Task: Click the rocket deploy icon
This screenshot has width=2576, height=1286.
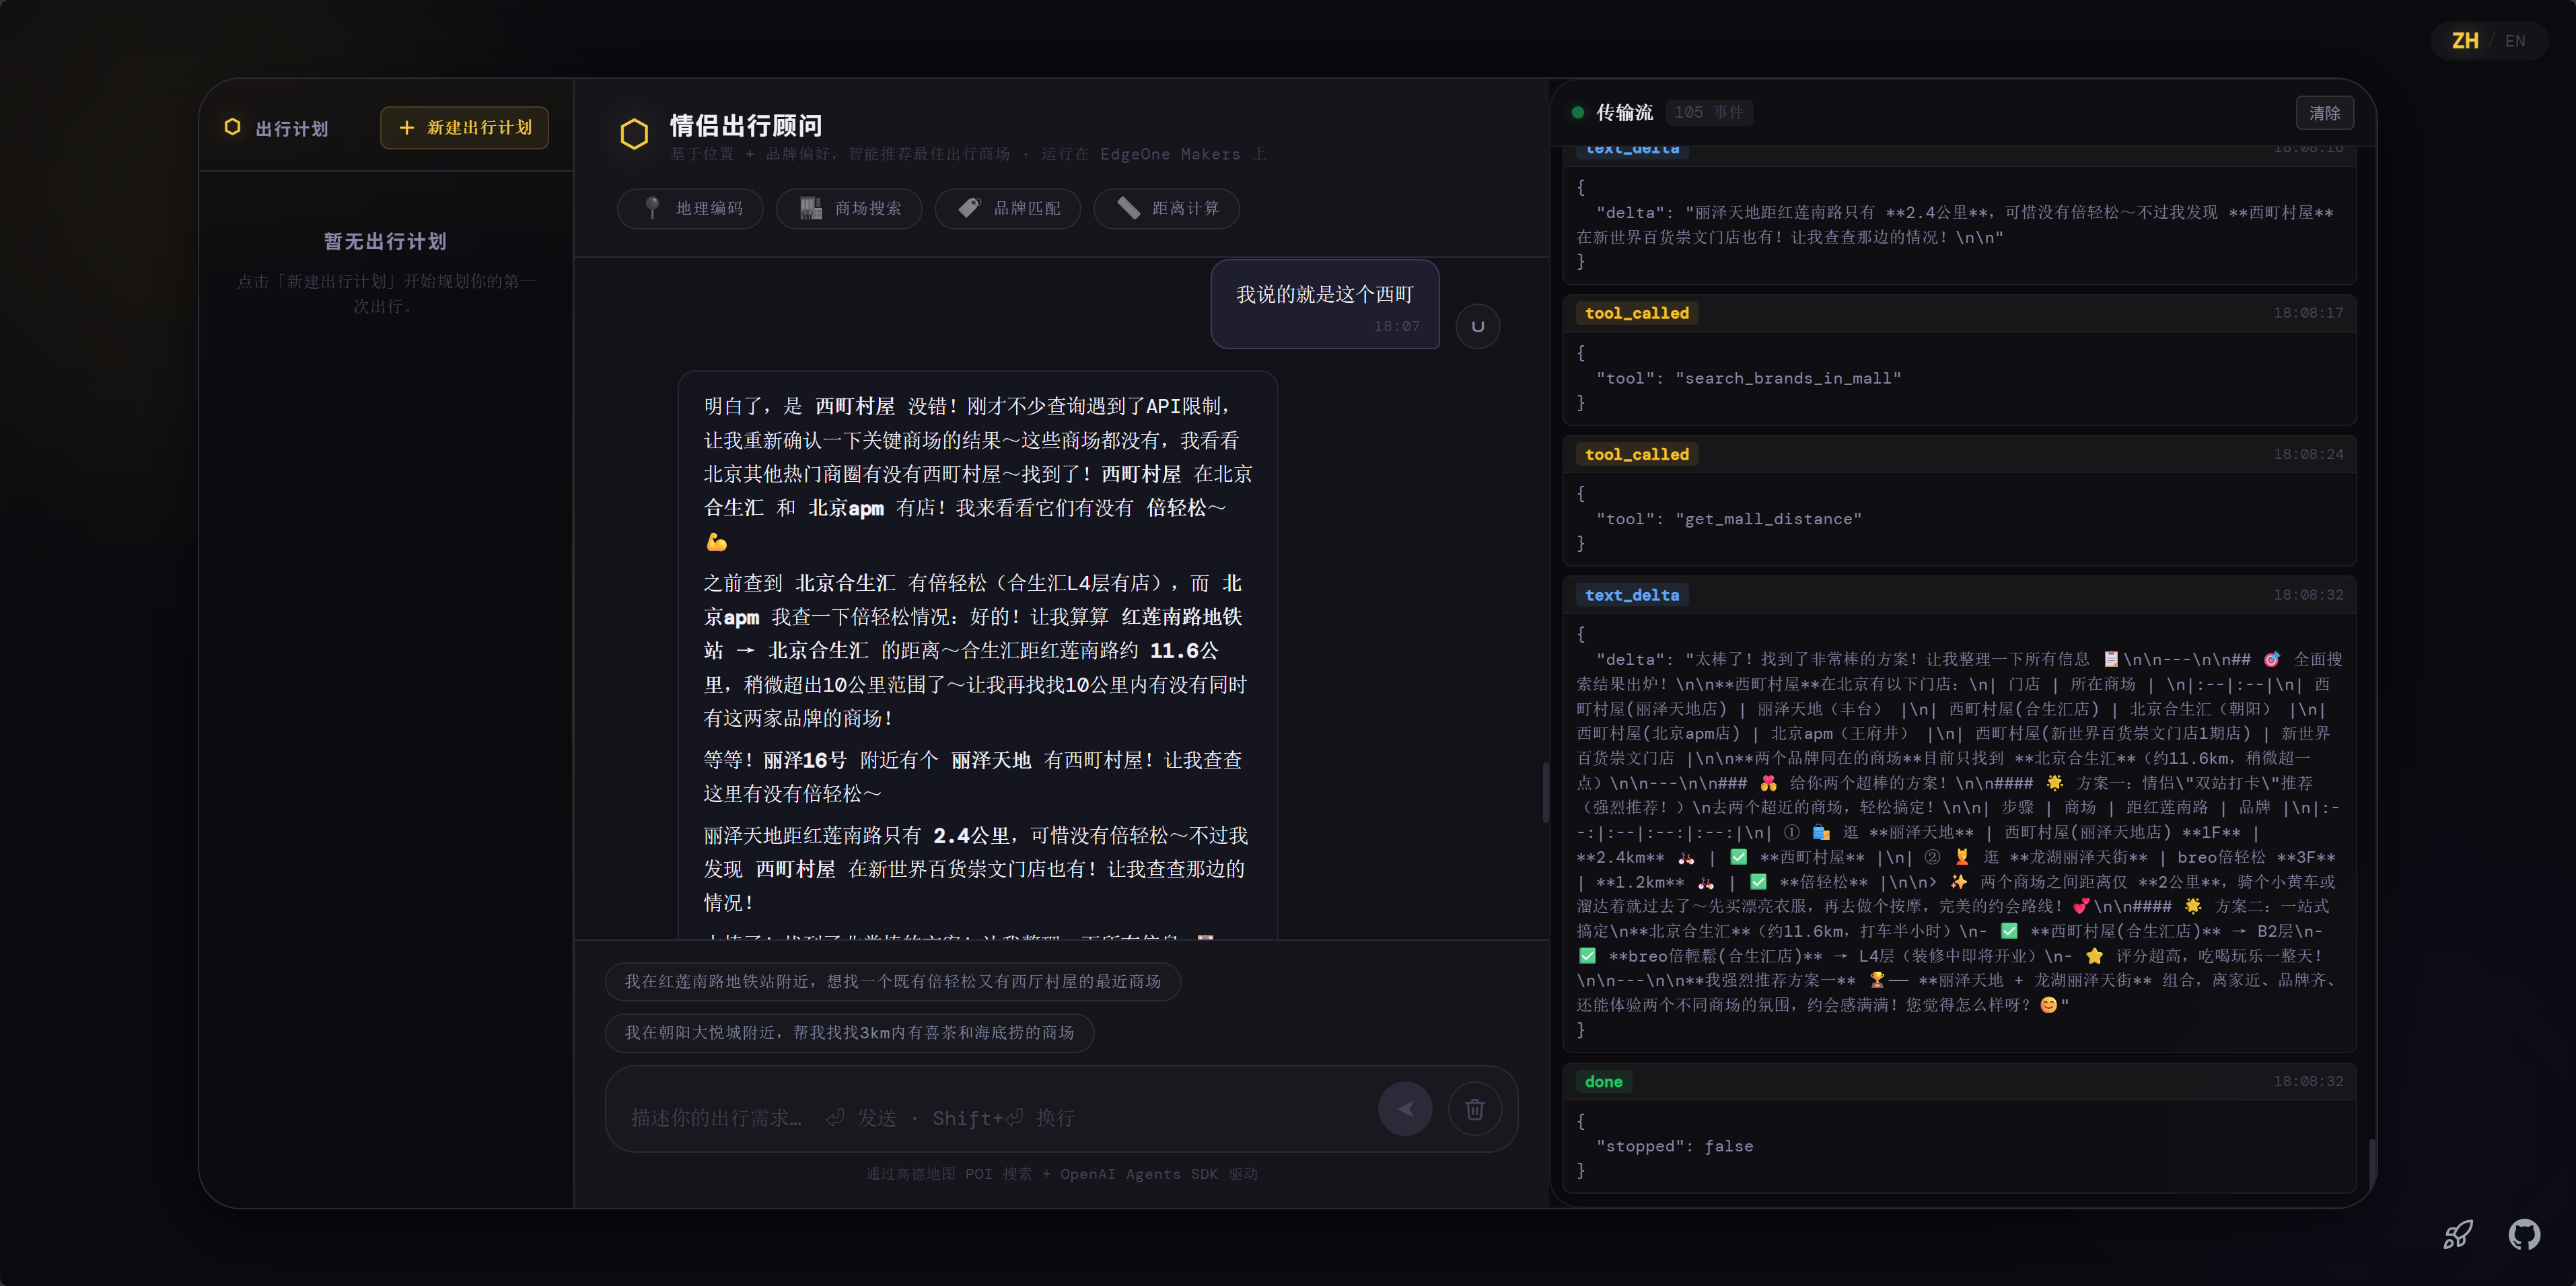Action: point(2458,1234)
